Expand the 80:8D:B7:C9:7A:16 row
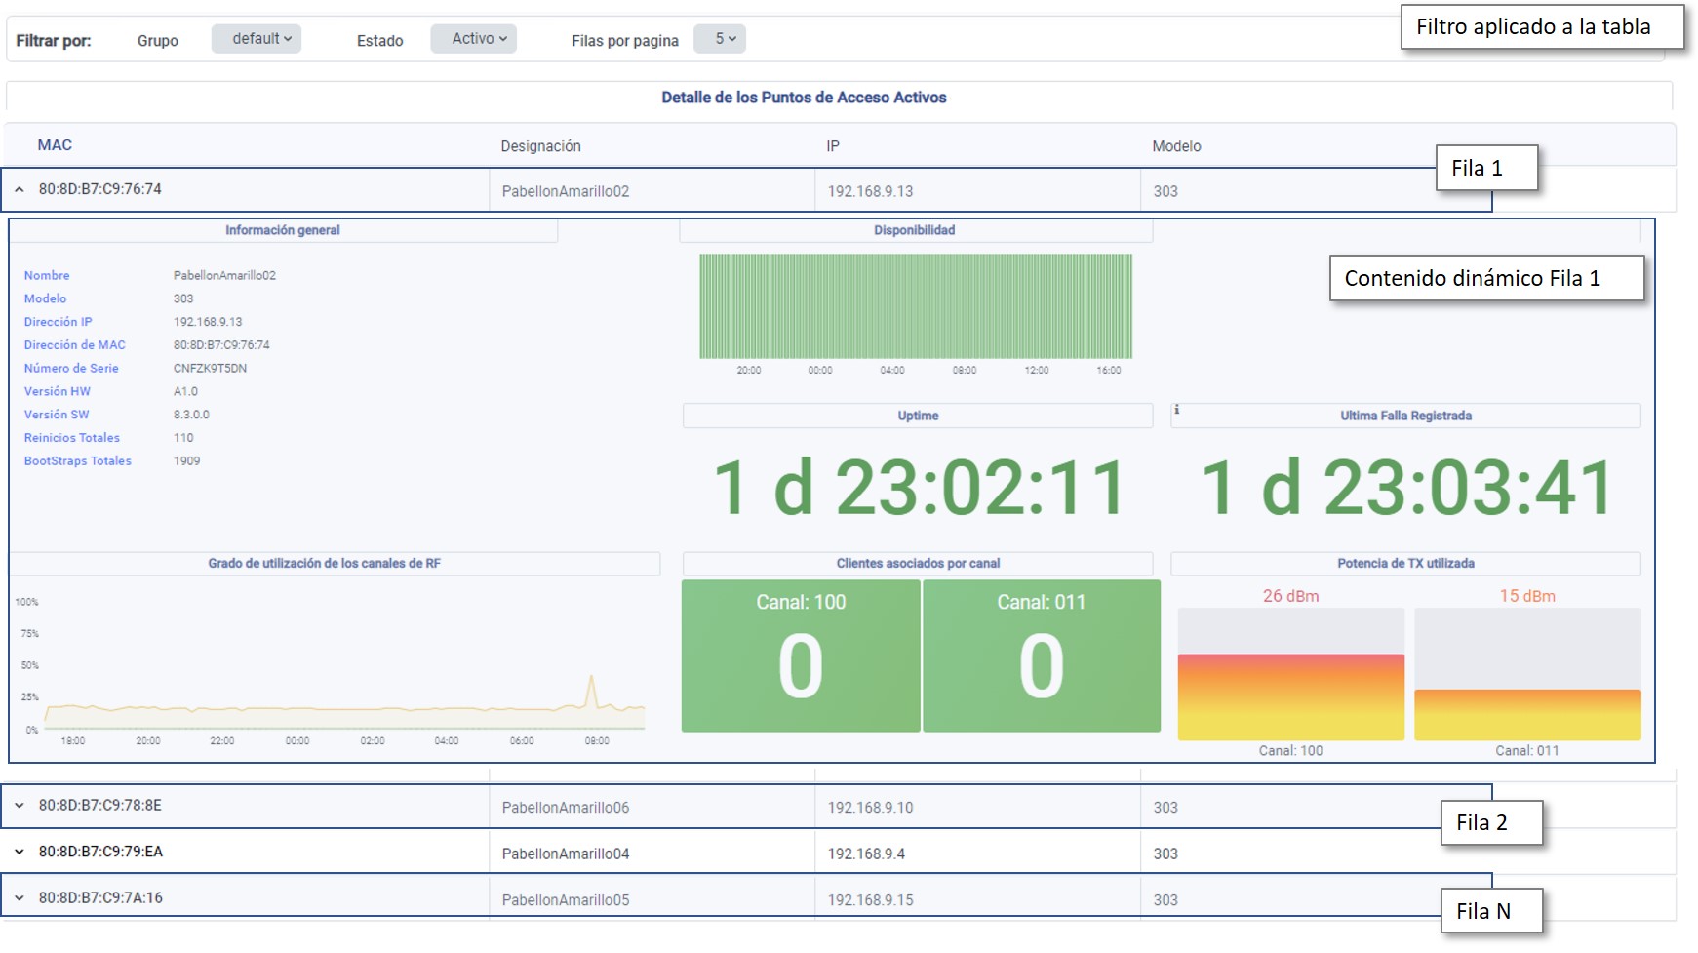1698x953 pixels. click(x=20, y=898)
